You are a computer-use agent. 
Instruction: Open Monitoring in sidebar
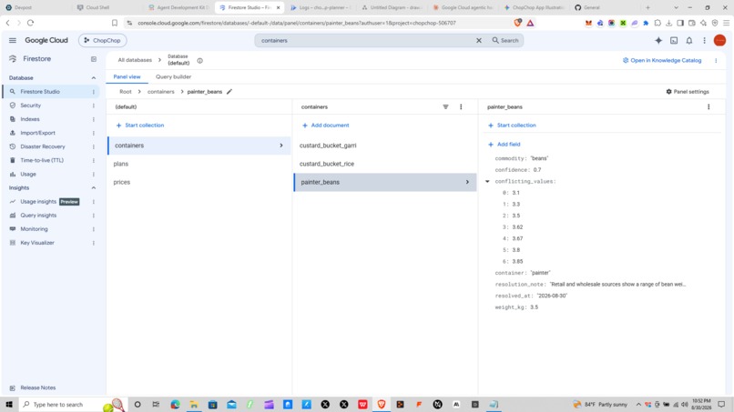34,229
